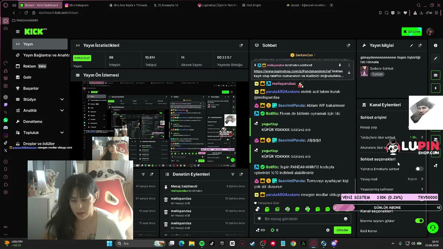Pop out the Yayın İstatistikleri panel
This screenshot has width=443, height=249.
241,45
